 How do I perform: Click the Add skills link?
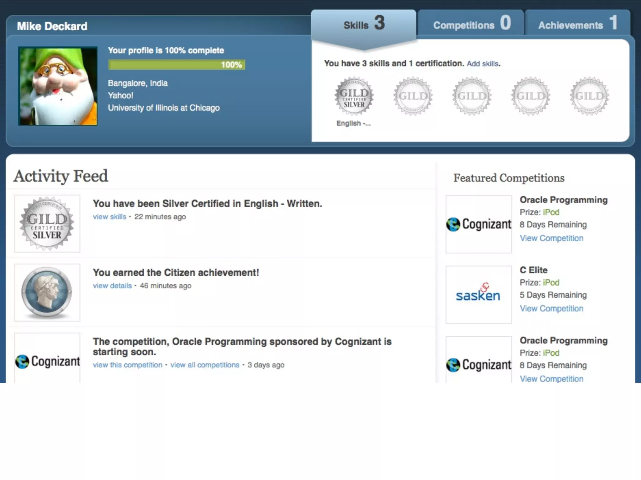[x=482, y=64]
